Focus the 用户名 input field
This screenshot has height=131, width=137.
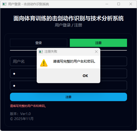click(x=68, y=61)
